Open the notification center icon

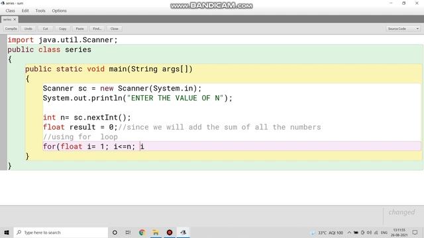tap(415, 233)
